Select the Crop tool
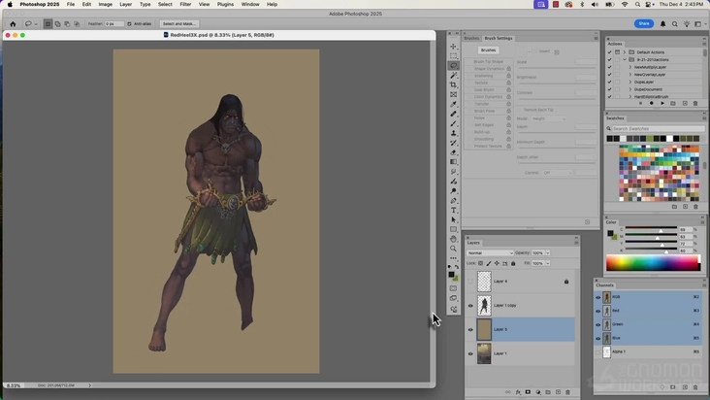The height and width of the screenshot is (400, 710). pos(453,85)
